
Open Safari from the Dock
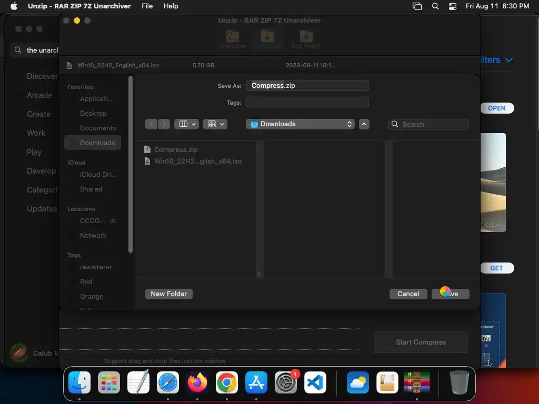point(168,382)
